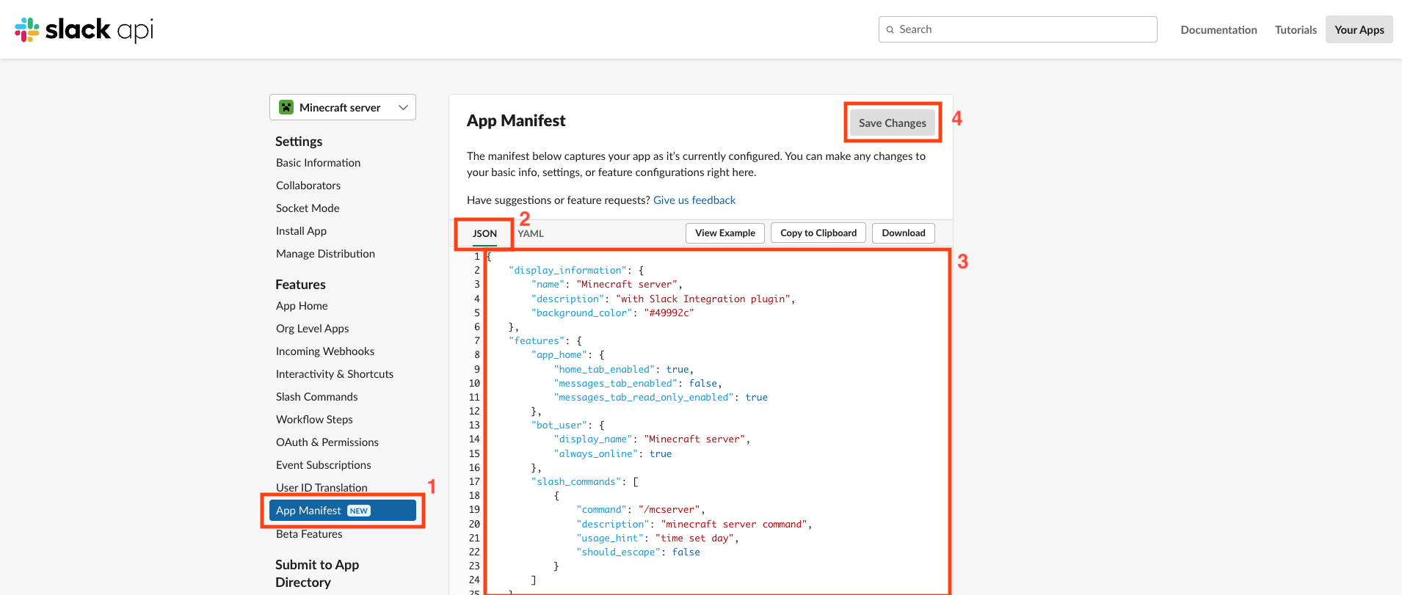Screen dimensions: 1402x595
Task: Click "home_tab_enabled" key on line 9
Action: [604, 370]
